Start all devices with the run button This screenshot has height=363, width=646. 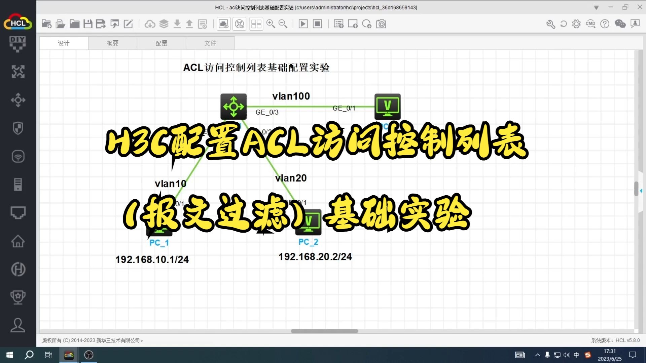pos(303,24)
